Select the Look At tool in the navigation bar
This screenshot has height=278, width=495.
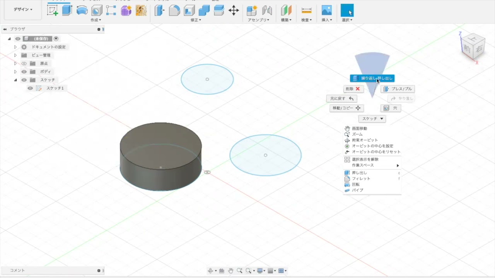tap(222, 271)
